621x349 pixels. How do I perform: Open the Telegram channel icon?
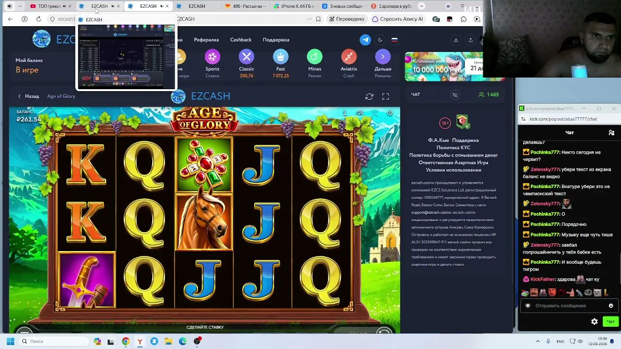(x=365, y=40)
